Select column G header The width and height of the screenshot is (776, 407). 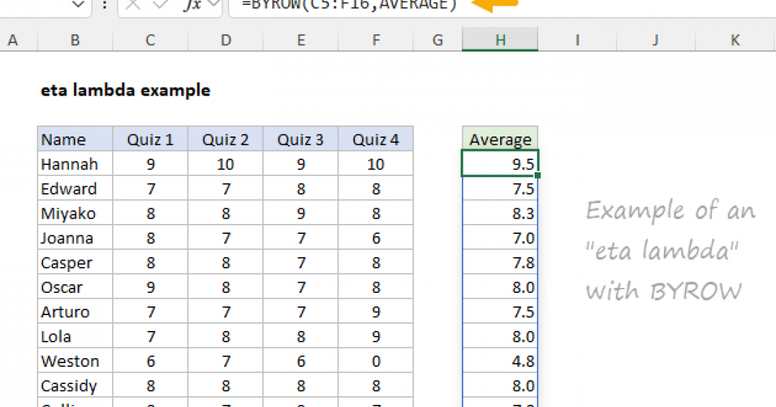click(438, 39)
